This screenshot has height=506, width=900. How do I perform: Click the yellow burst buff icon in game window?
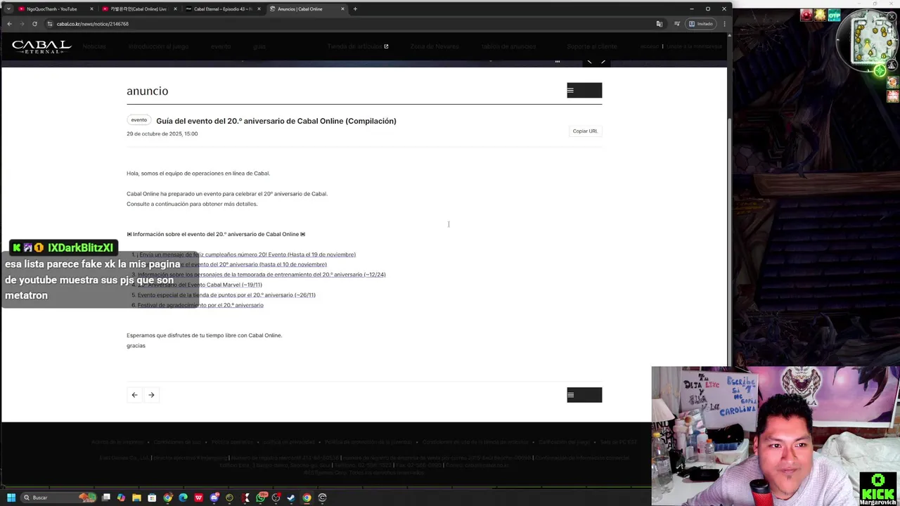point(820,15)
